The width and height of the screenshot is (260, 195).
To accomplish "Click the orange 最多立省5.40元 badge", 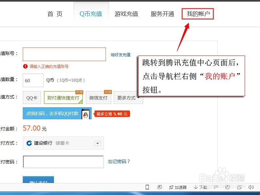I will pyautogui.click(x=111, y=114).
